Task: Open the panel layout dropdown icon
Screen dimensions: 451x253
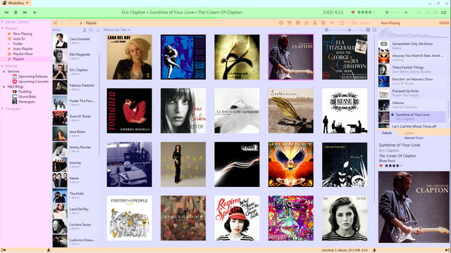Action: point(342,22)
